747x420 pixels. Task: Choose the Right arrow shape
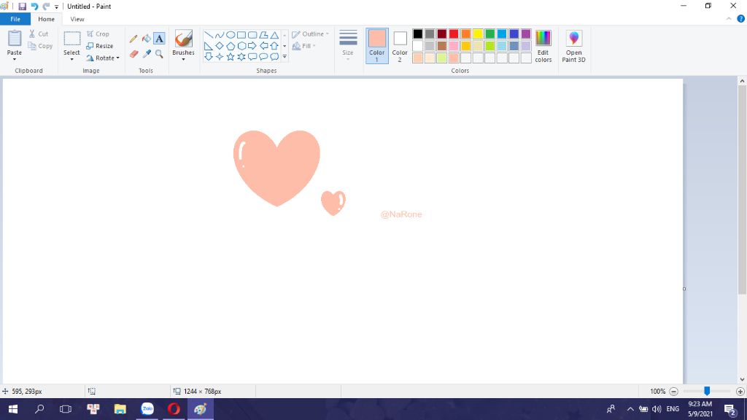tap(252, 46)
